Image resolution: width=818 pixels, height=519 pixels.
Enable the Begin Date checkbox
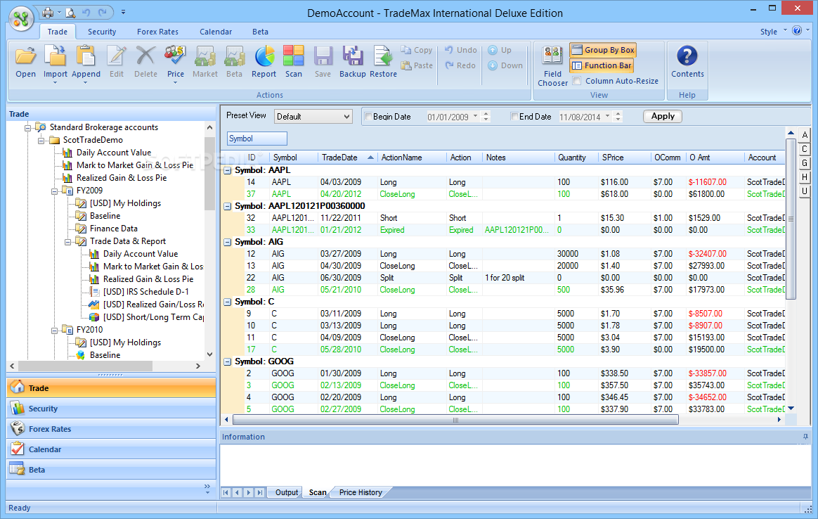pos(368,117)
